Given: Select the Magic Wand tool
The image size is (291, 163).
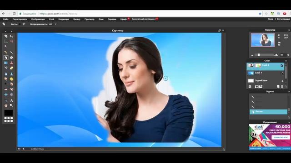Looking at the screenshot, I should pyautogui.click(x=6, y=46).
